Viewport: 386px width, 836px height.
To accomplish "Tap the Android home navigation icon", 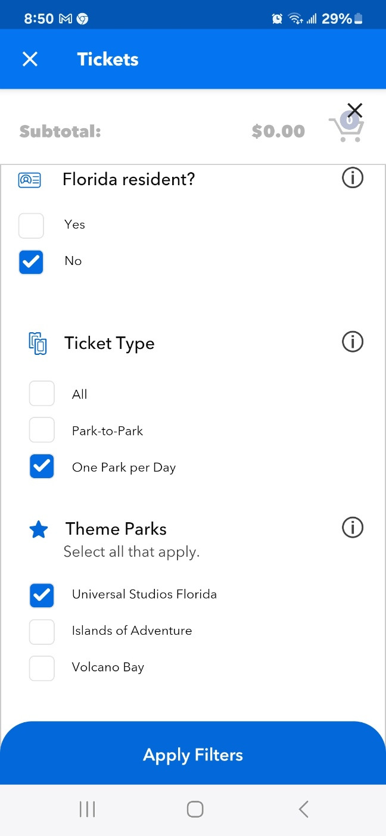I will pyautogui.click(x=195, y=809).
